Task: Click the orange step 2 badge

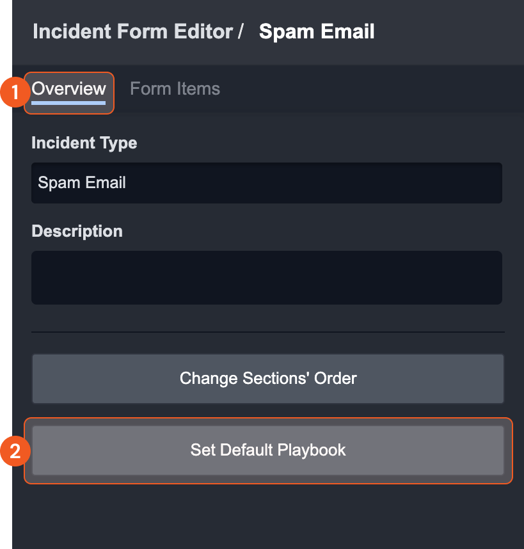Action: (x=15, y=451)
